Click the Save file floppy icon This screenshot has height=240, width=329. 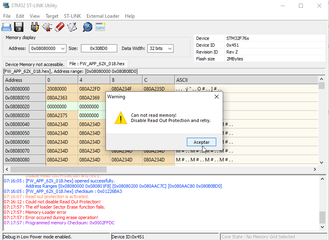coord(19,27)
